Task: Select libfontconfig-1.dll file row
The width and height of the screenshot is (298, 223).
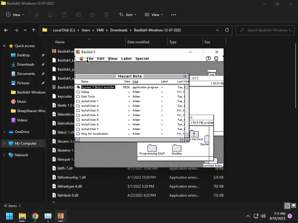Action: click(x=138, y=177)
